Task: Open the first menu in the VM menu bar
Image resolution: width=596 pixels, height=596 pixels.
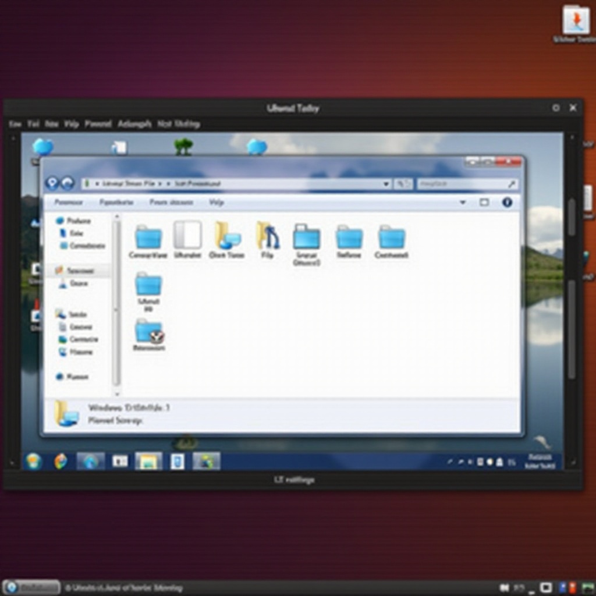Action: click(x=15, y=124)
